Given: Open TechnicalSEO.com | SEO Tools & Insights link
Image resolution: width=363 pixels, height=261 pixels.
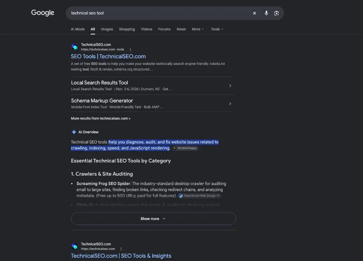Looking at the screenshot, I should click(121, 256).
